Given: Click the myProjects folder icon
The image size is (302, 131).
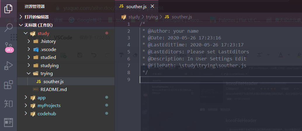Looking at the screenshot, I should [x=33, y=106].
